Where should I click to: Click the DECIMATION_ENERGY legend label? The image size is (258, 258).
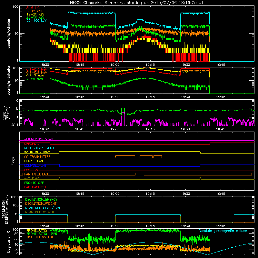41,199
